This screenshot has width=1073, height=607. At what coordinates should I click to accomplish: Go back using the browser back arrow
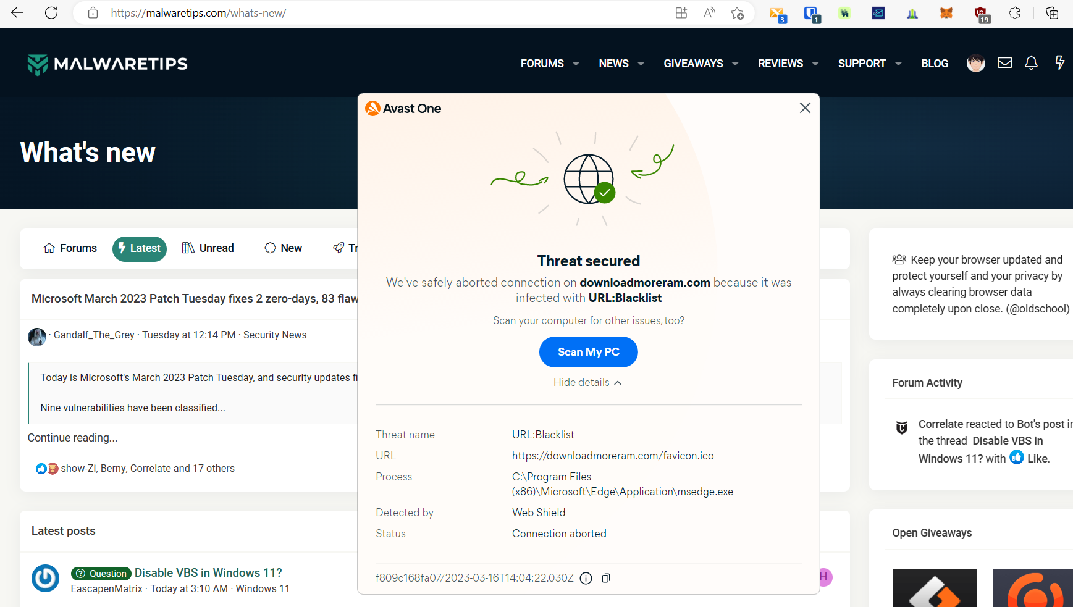click(17, 13)
